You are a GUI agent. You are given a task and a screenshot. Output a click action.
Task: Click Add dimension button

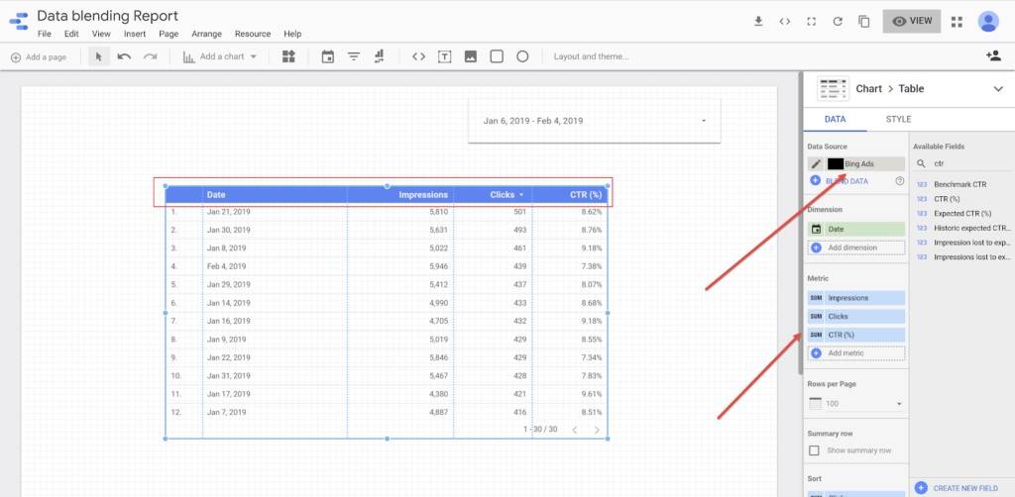pos(855,248)
